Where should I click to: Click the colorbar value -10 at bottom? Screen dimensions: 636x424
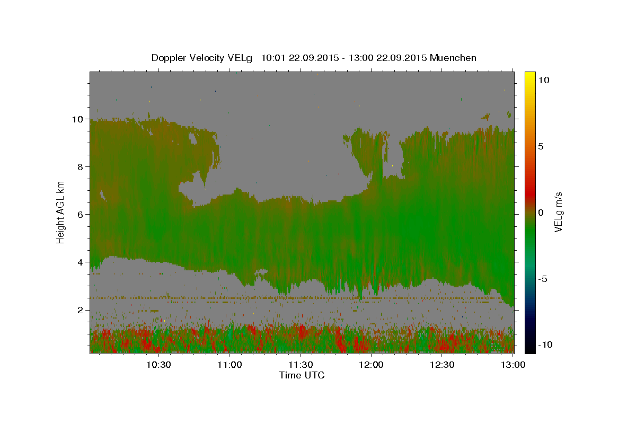[545, 344]
